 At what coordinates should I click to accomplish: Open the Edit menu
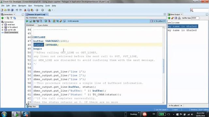(x=8, y=6)
